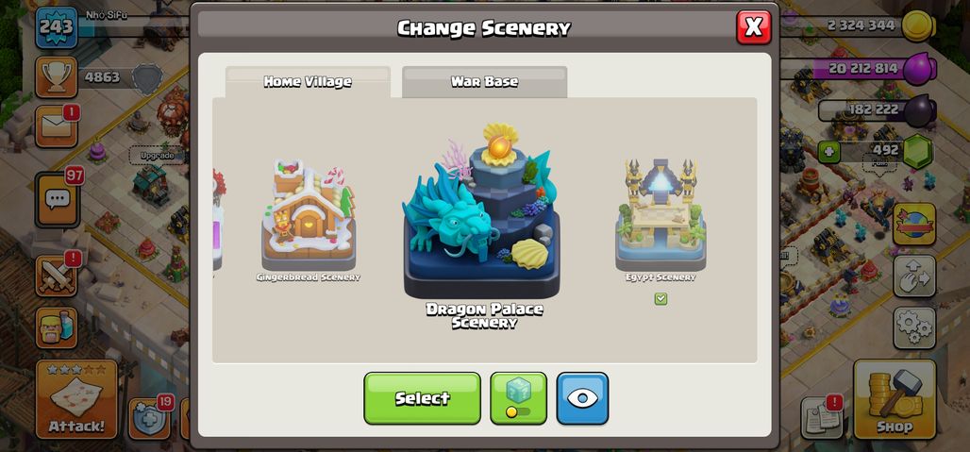Open the clan chat speech bubble
The image size is (970, 452).
[x=58, y=199]
